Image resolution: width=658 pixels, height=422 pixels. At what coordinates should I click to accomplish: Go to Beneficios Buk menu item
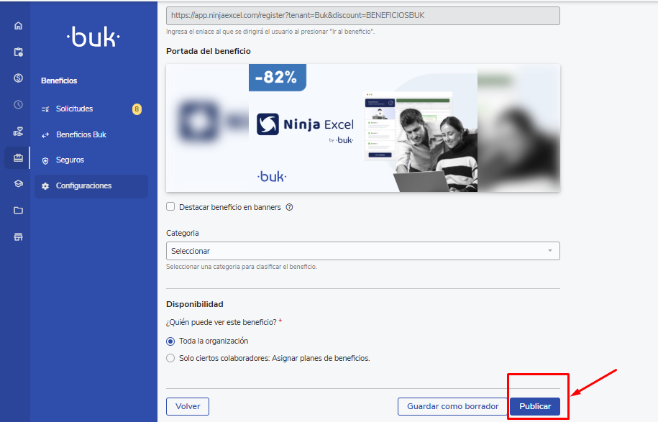tap(81, 134)
